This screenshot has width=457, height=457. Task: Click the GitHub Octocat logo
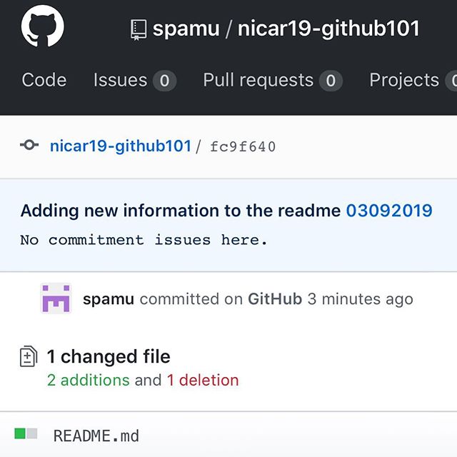pyautogui.click(x=43, y=26)
